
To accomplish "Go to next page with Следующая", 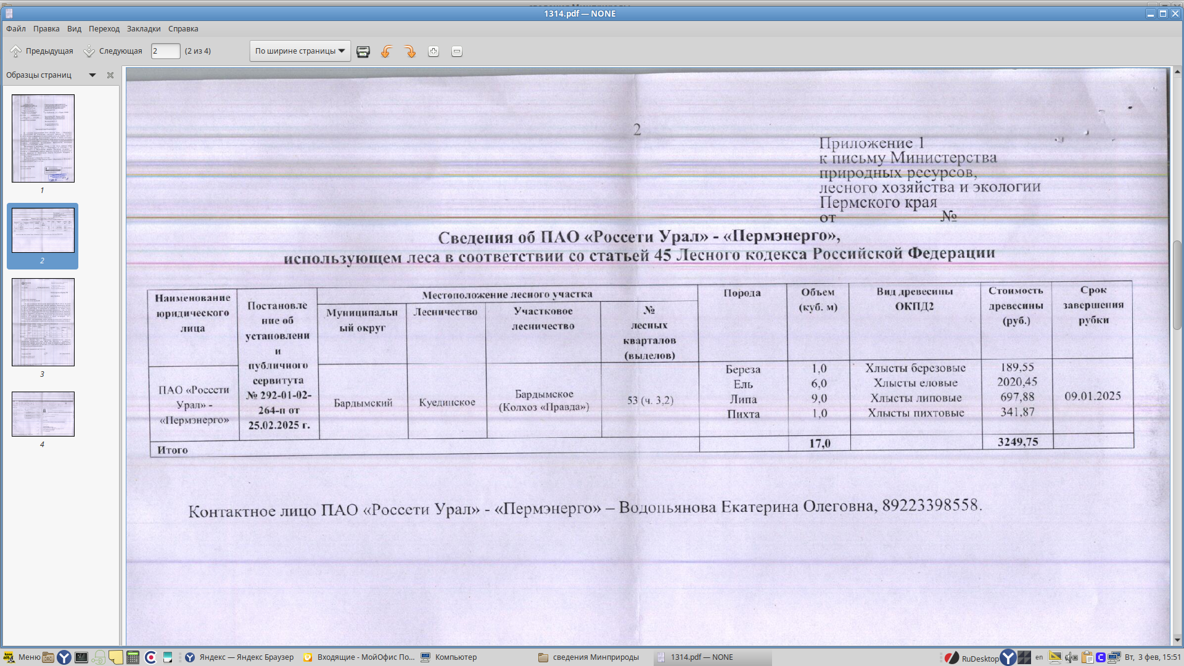I will coord(113,51).
